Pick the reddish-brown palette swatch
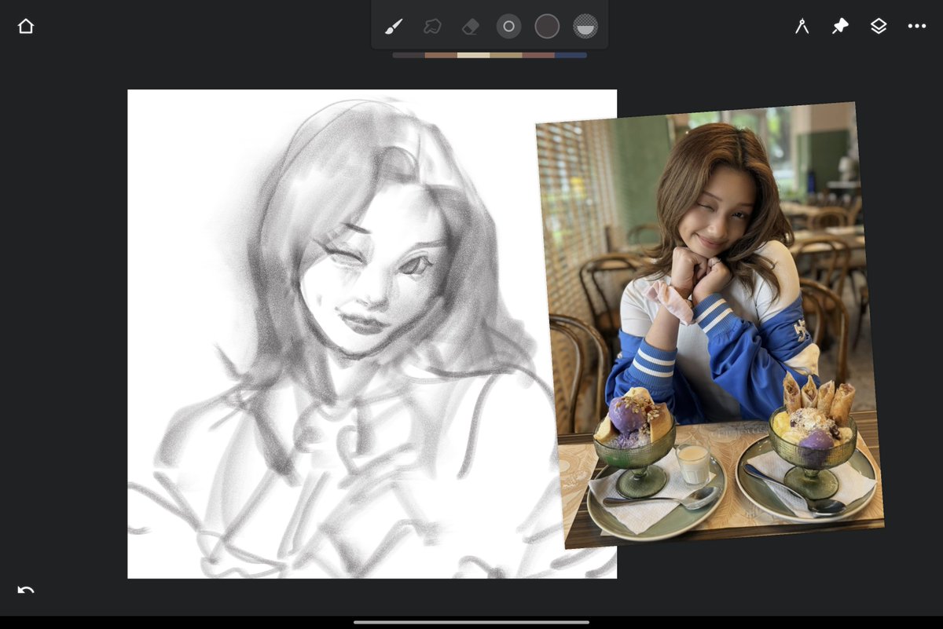943x629 pixels. pyautogui.click(x=538, y=55)
